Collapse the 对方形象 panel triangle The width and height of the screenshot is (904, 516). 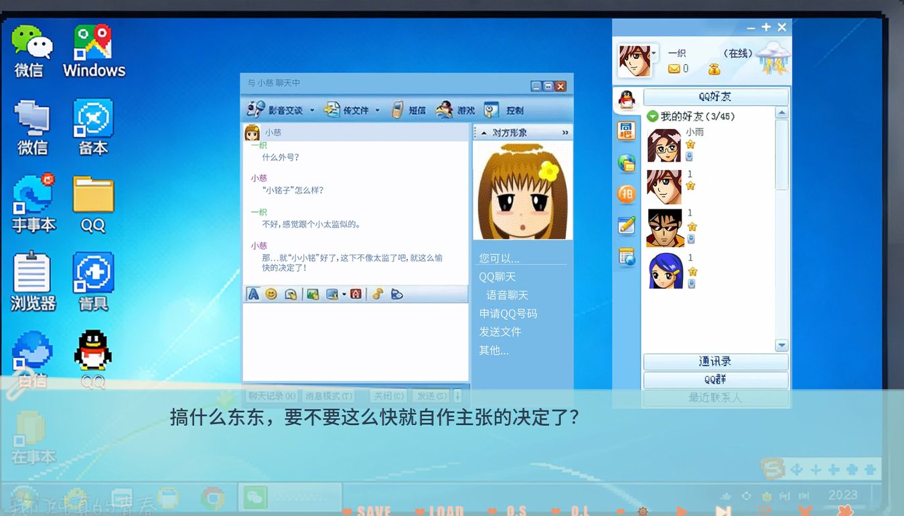483,133
